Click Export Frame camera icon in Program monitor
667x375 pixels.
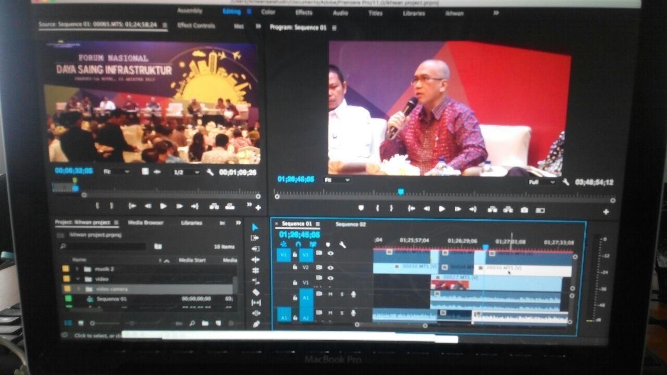524,210
